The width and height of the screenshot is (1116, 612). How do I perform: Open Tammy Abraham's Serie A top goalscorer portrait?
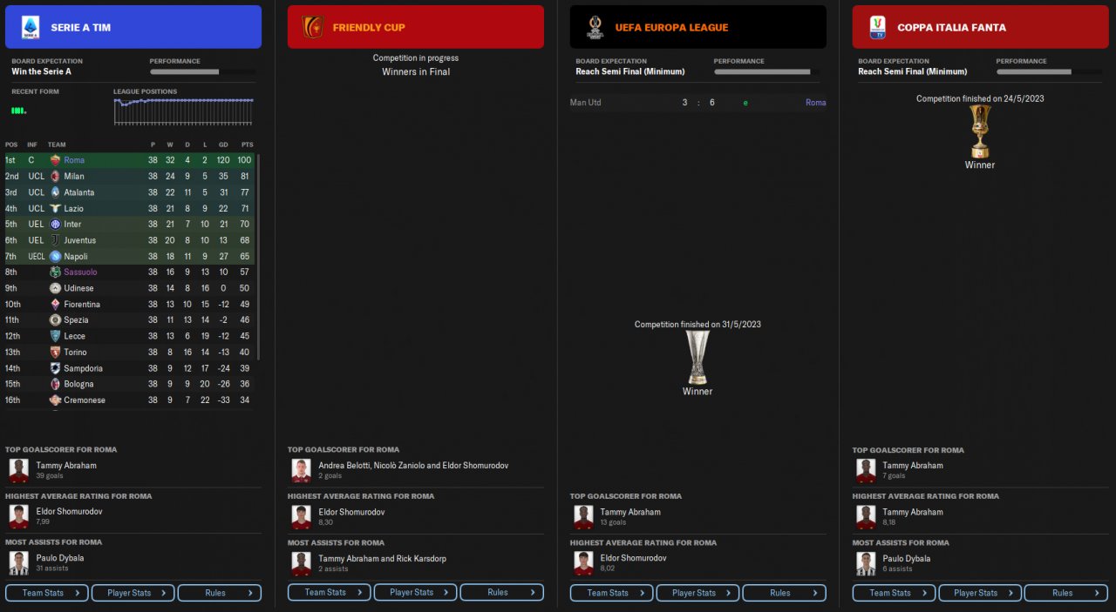(18, 470)
